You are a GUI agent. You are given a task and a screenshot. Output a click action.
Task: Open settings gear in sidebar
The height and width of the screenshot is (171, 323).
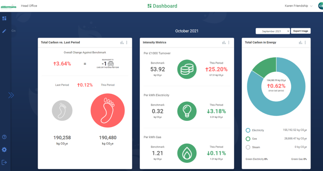[4, 150]
